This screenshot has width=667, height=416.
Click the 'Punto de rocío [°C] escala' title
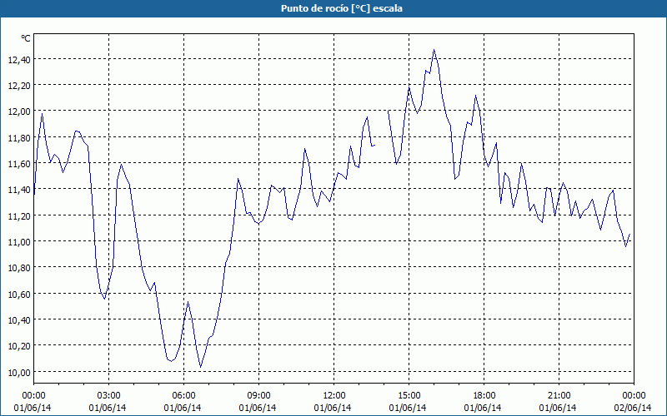click(342, 8)
